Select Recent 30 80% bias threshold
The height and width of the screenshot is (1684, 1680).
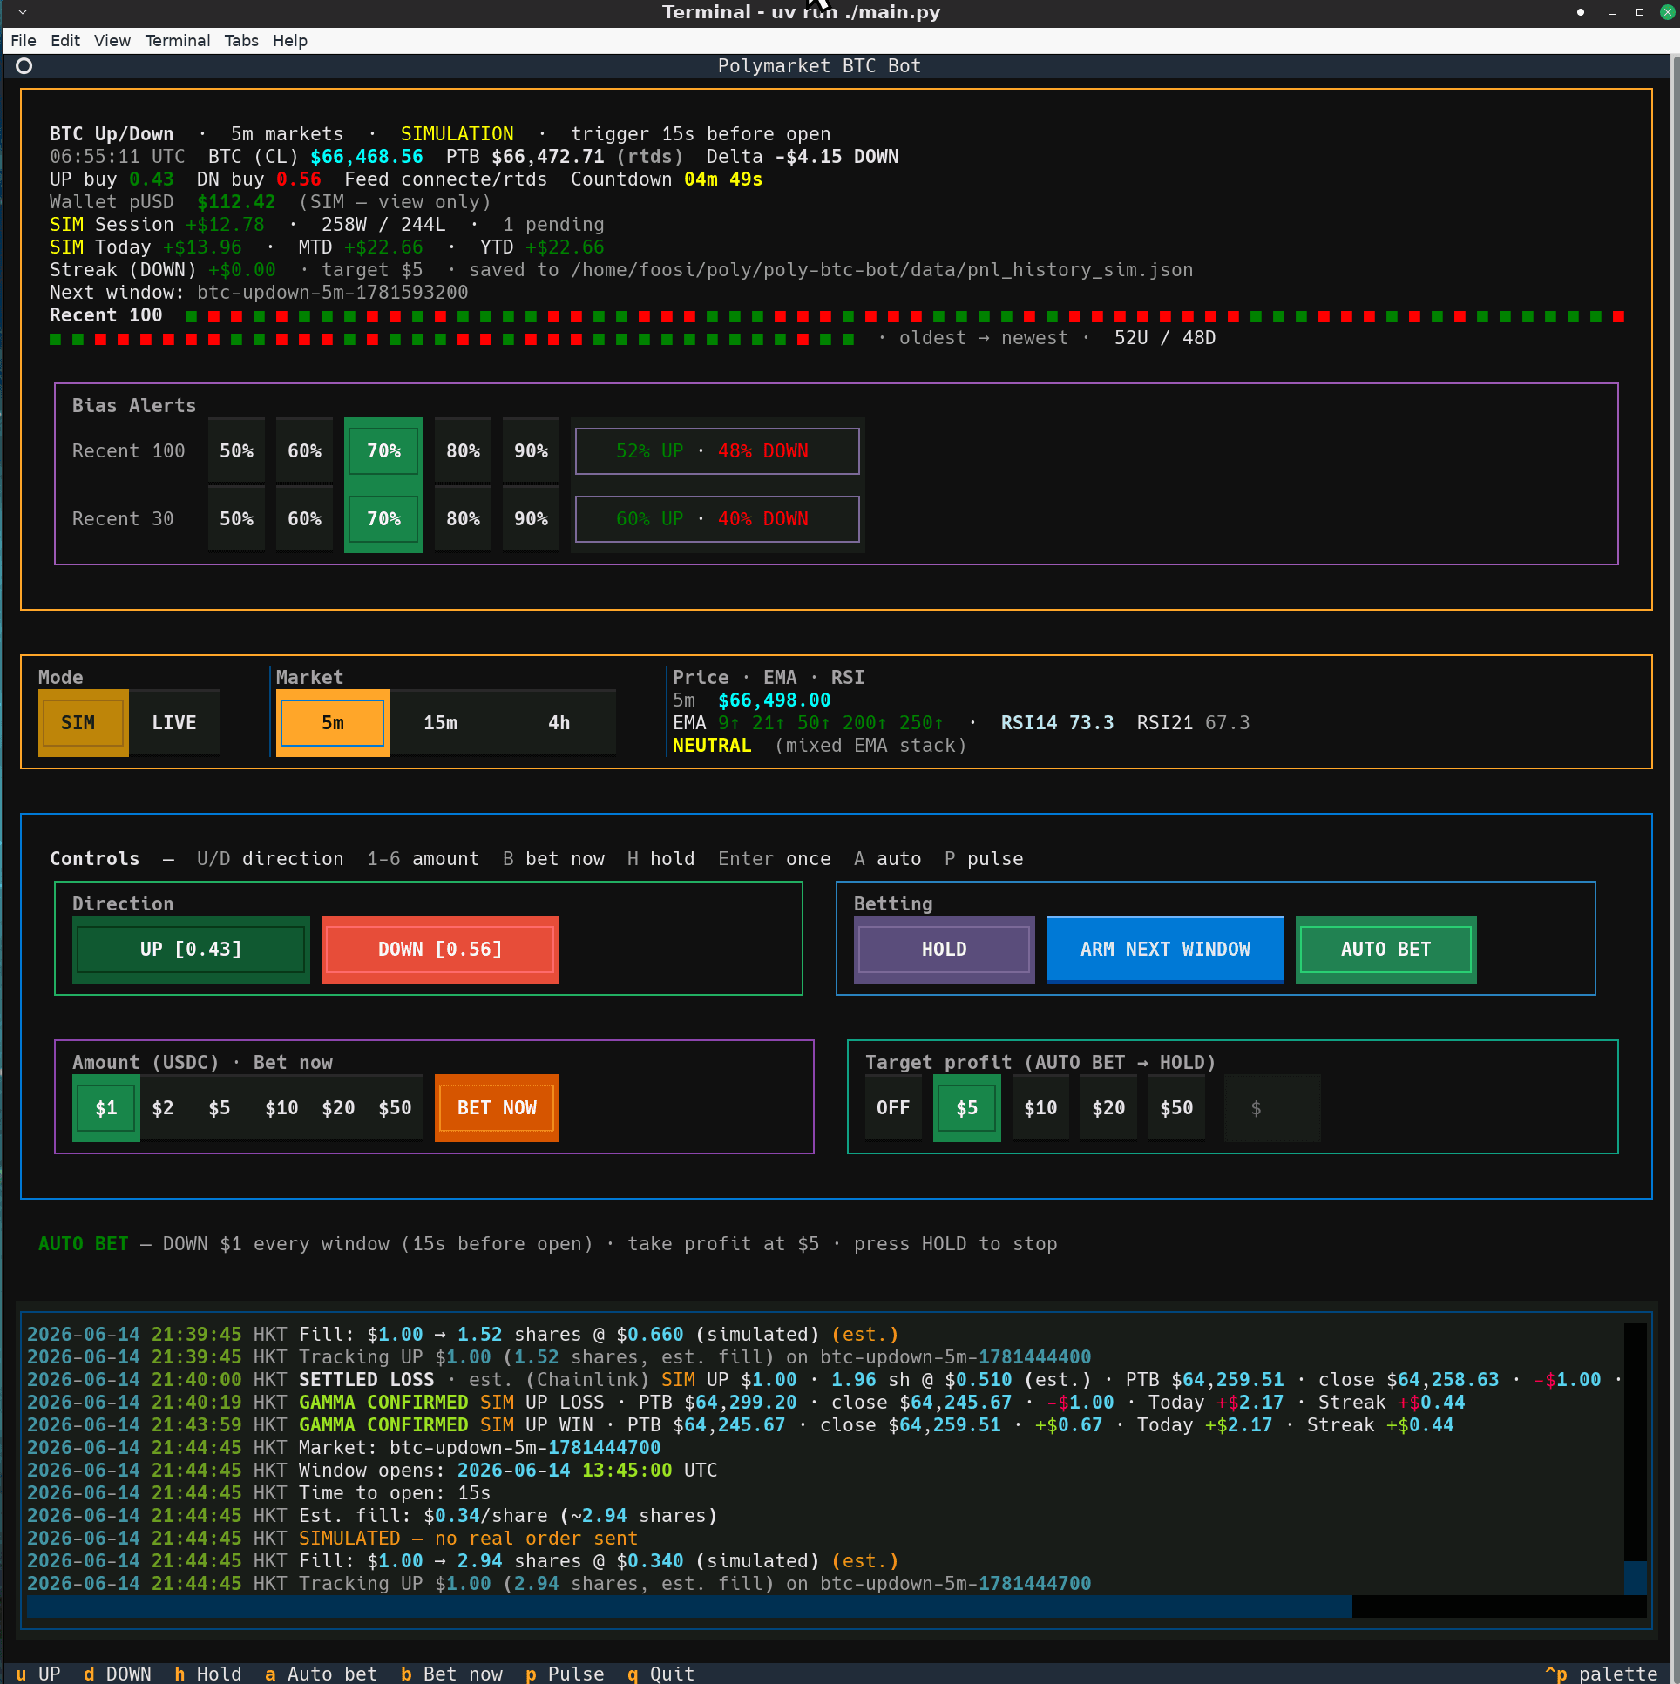[x=463, y=518]
